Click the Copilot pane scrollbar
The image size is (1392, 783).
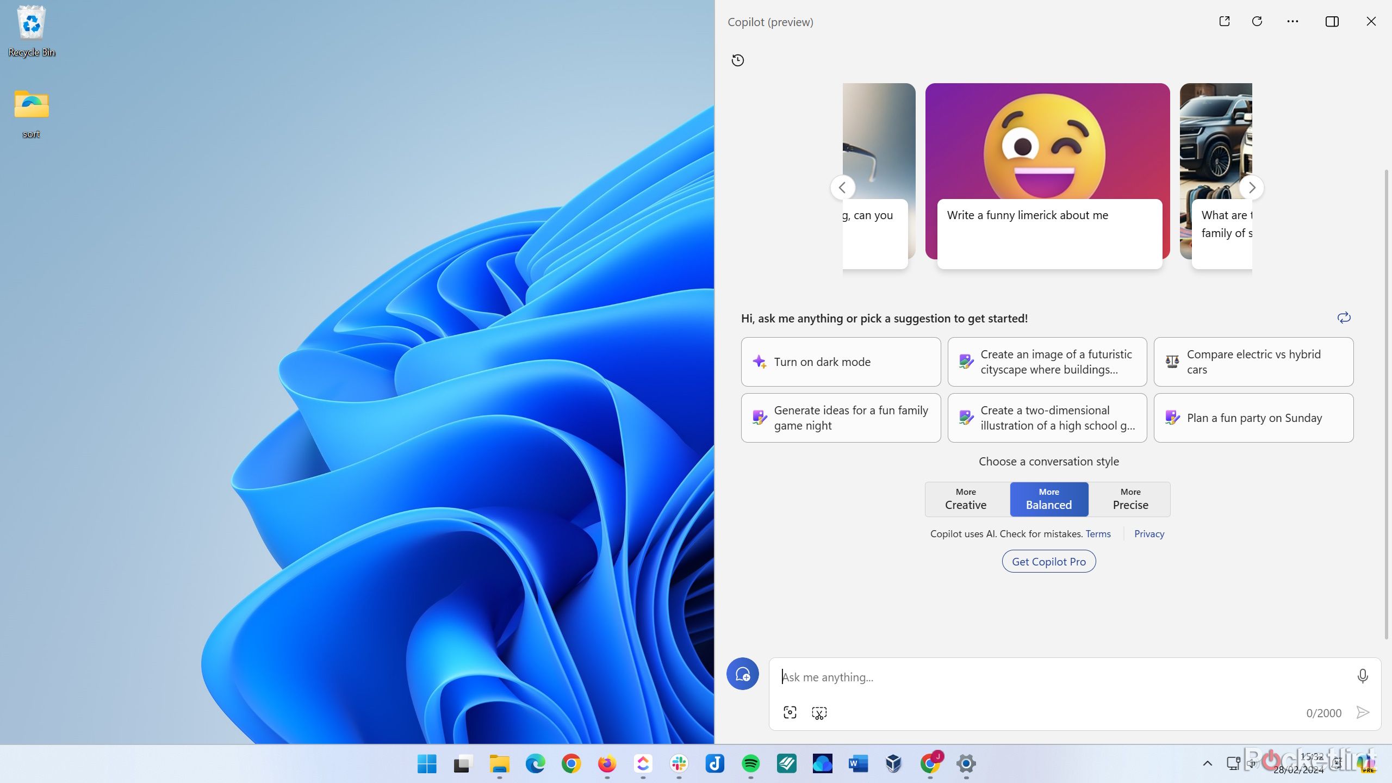coord(1387,405)
